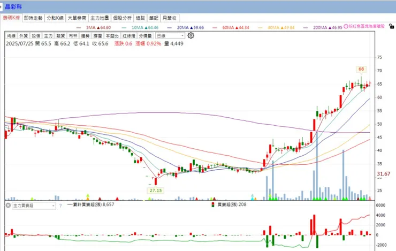Open the 筆記 tab

pyautogui.click(x=153, y=18)
